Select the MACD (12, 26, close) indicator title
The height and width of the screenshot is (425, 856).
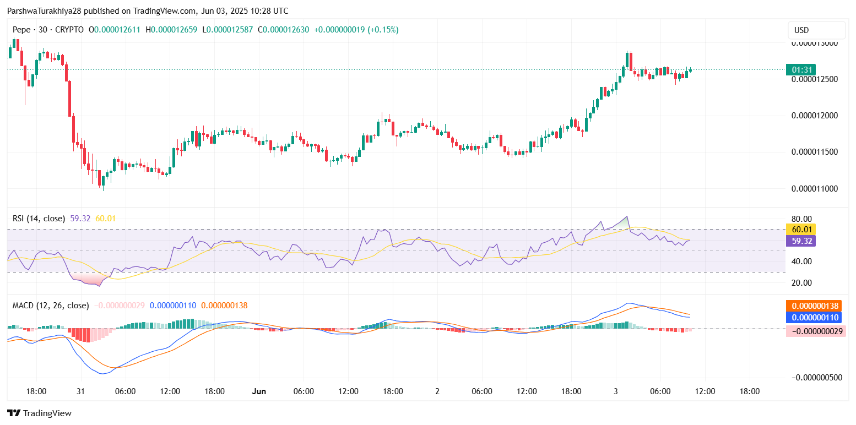click(x=51, y=306)
